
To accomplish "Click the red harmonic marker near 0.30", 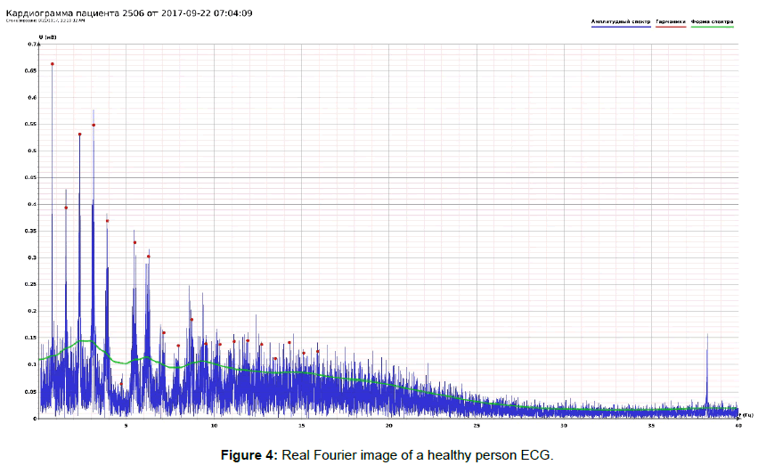I will tap(149, 257).
